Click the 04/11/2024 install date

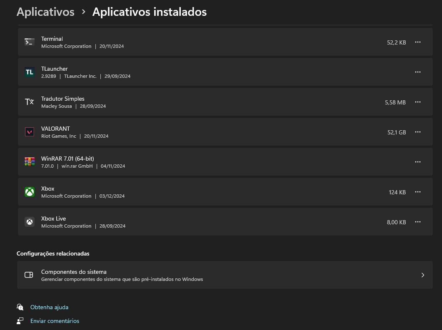(113, 166)
